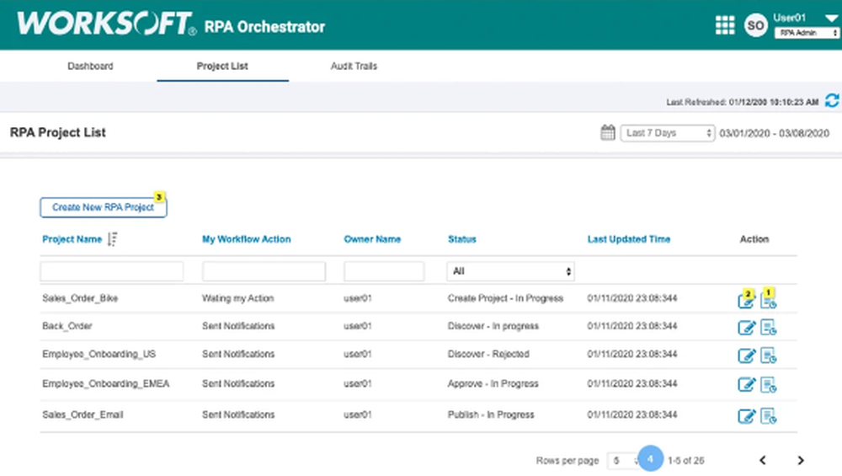Sort by Project Name column header

pos(72,239)
